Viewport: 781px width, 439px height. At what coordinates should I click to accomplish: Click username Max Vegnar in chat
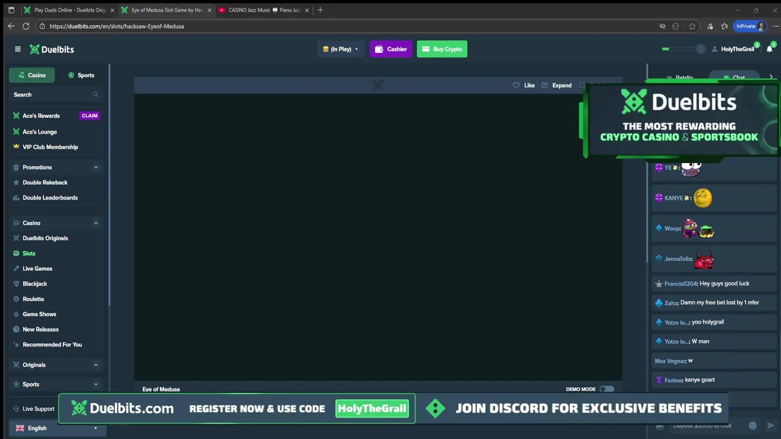pos(670,361)
